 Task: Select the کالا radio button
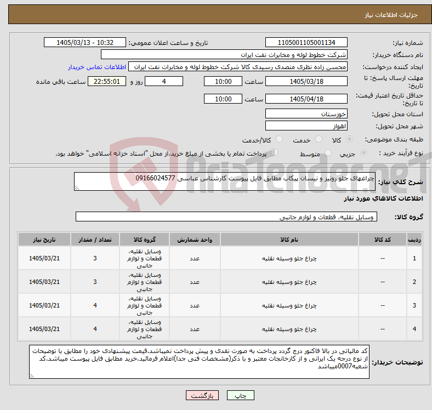[x=349, y=139]
